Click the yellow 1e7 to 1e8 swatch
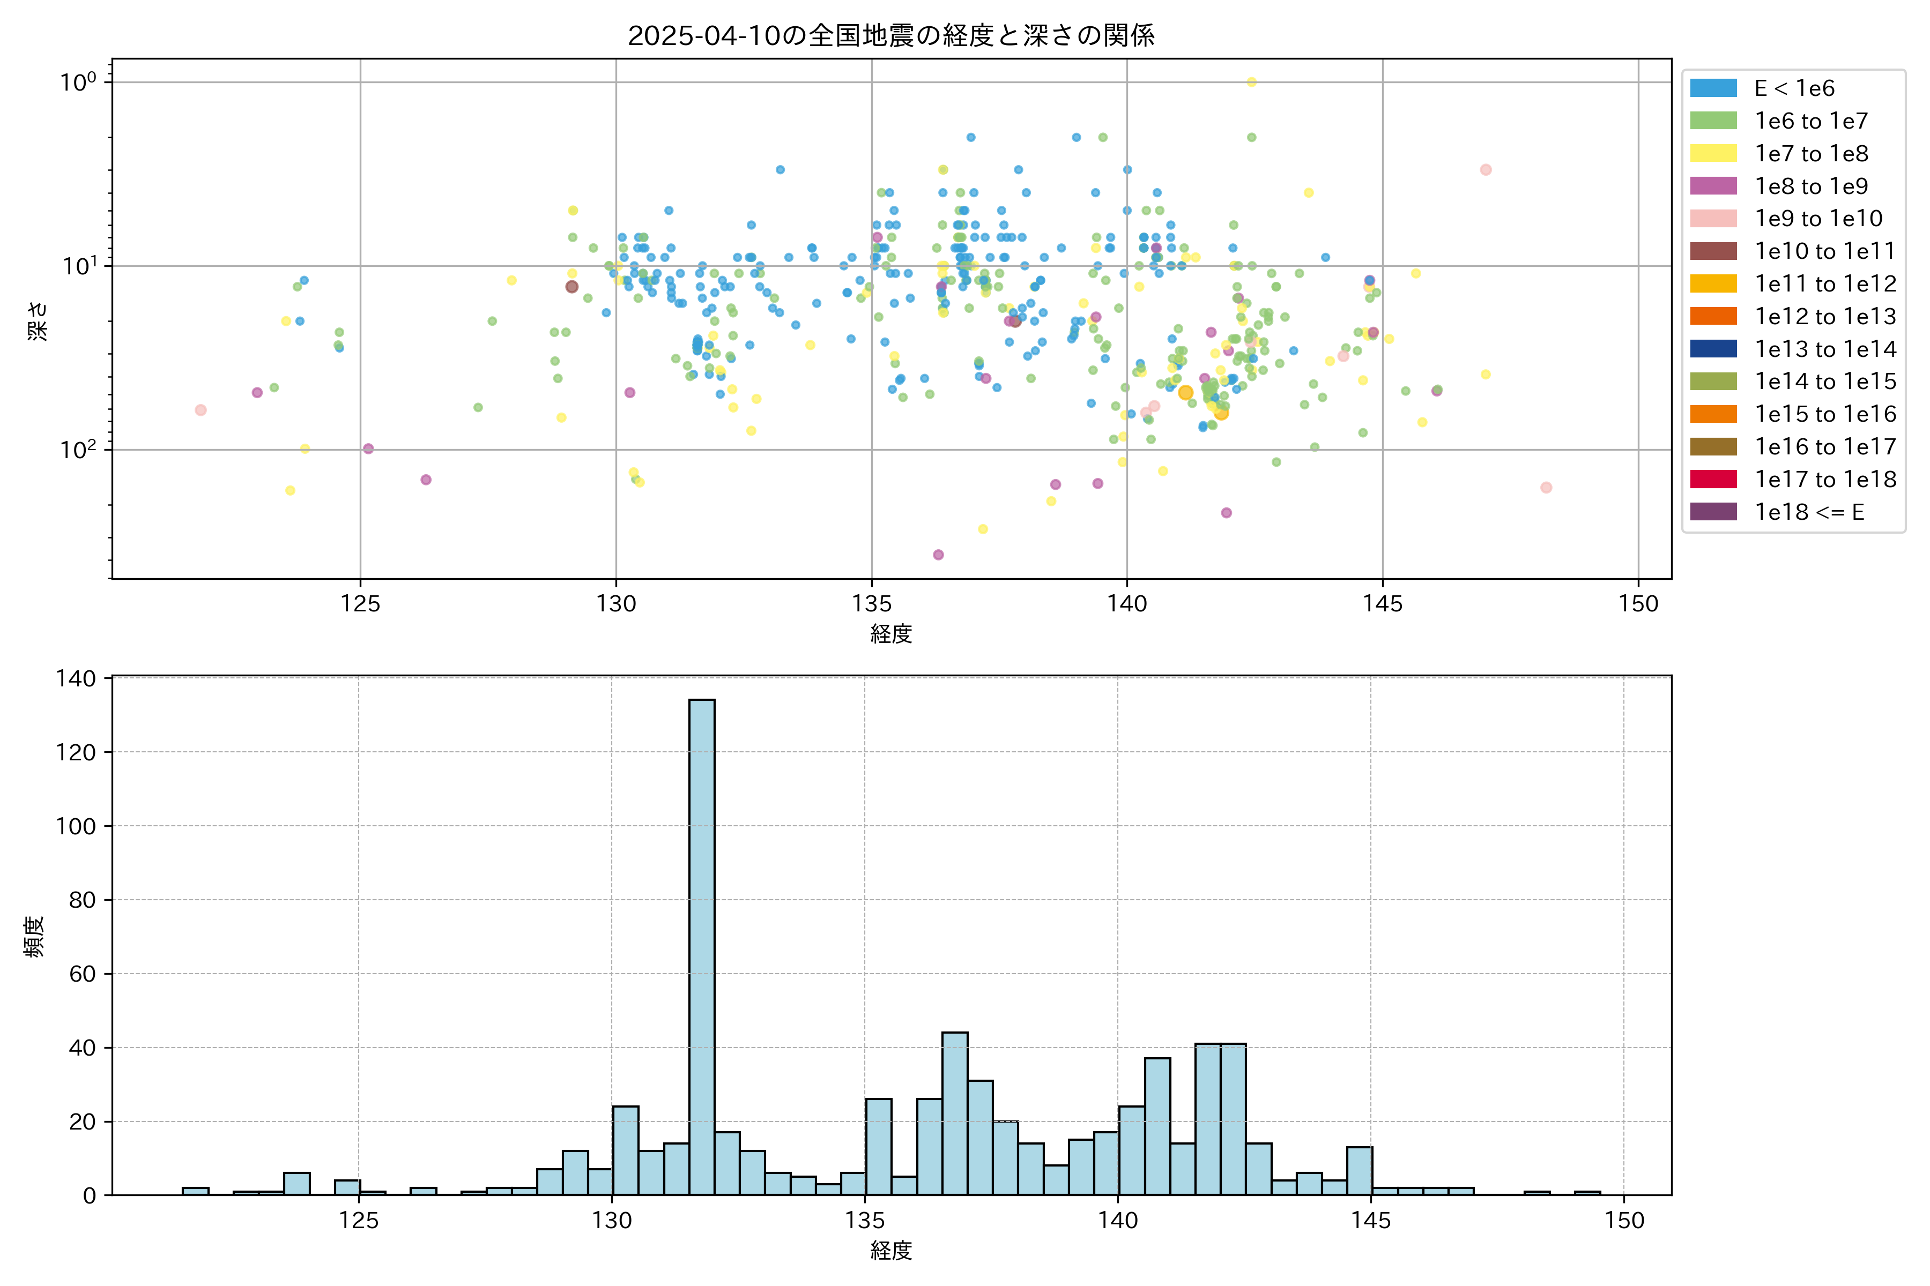The image size is (1930, 1286). click(x=1713, y=153)
